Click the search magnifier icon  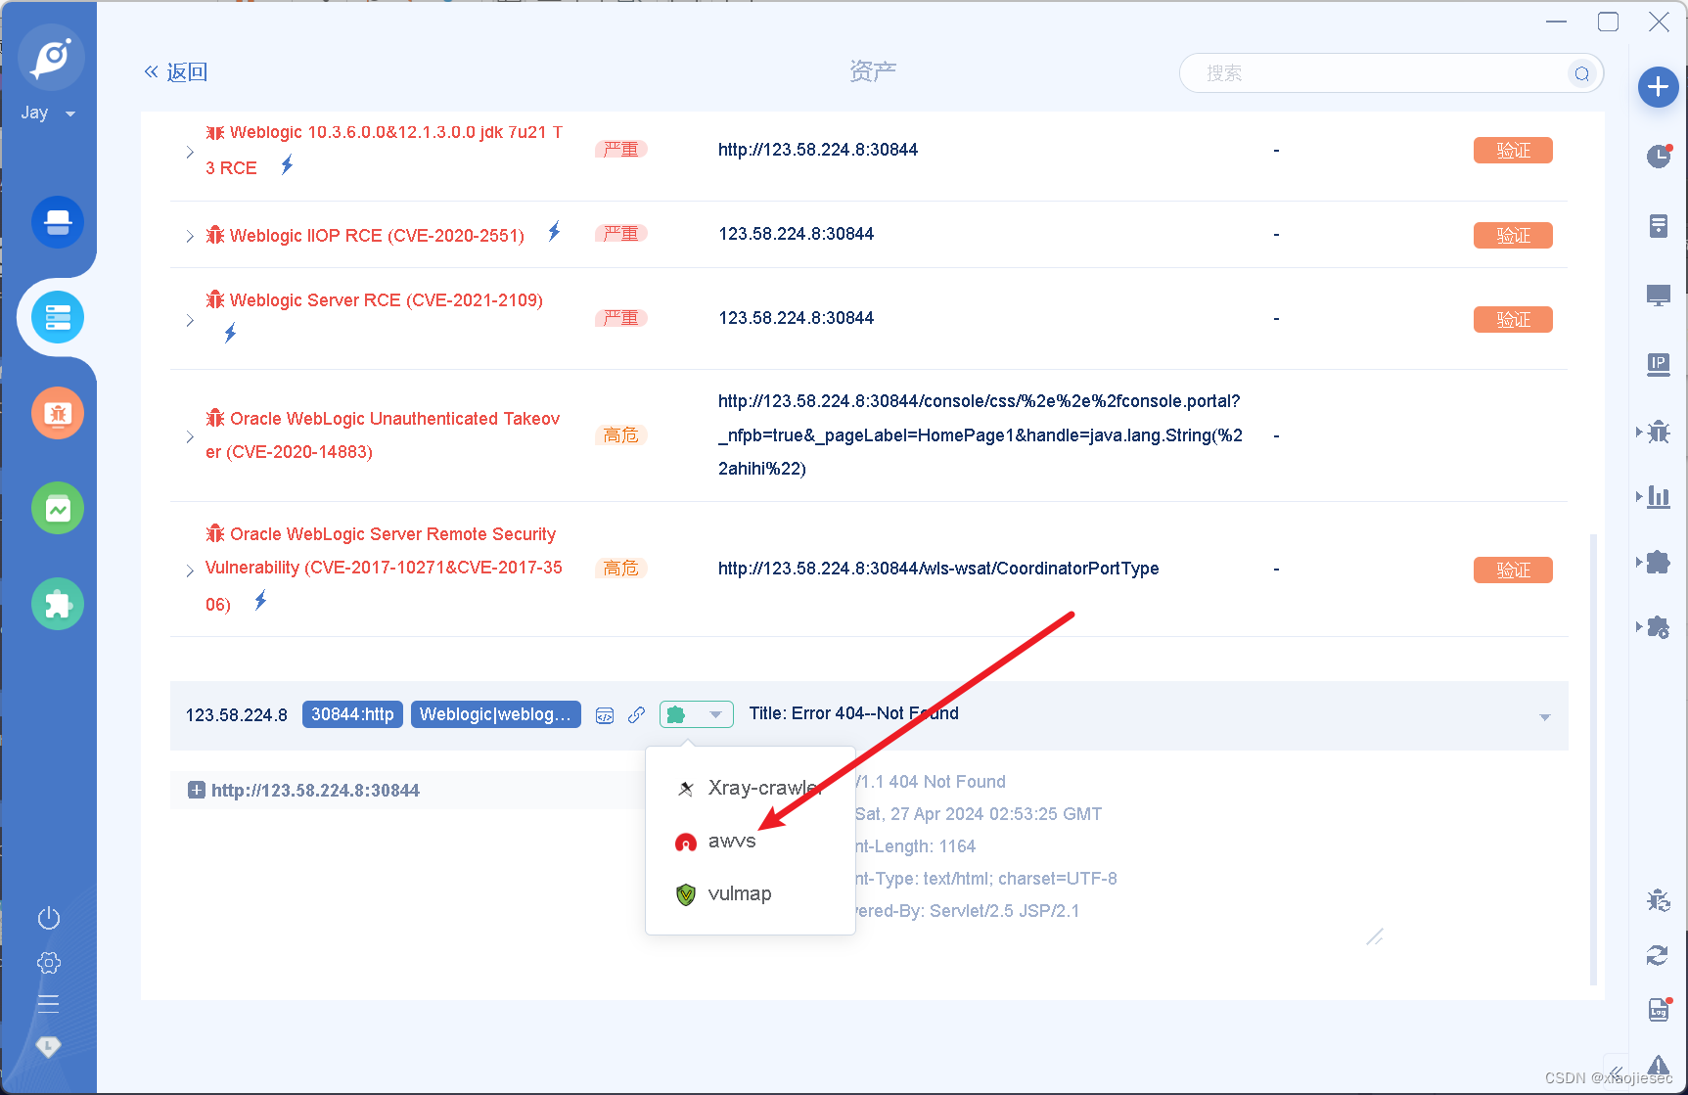coord(1582,73)
